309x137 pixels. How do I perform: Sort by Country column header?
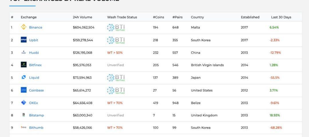click(x=197, y=17)
